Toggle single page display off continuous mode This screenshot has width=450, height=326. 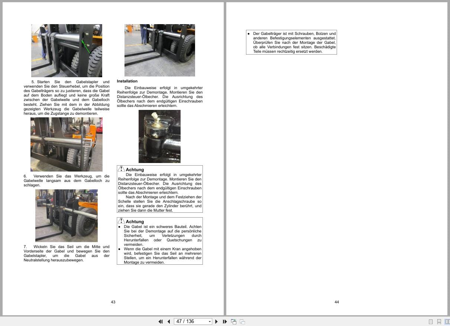coord(431,321)
